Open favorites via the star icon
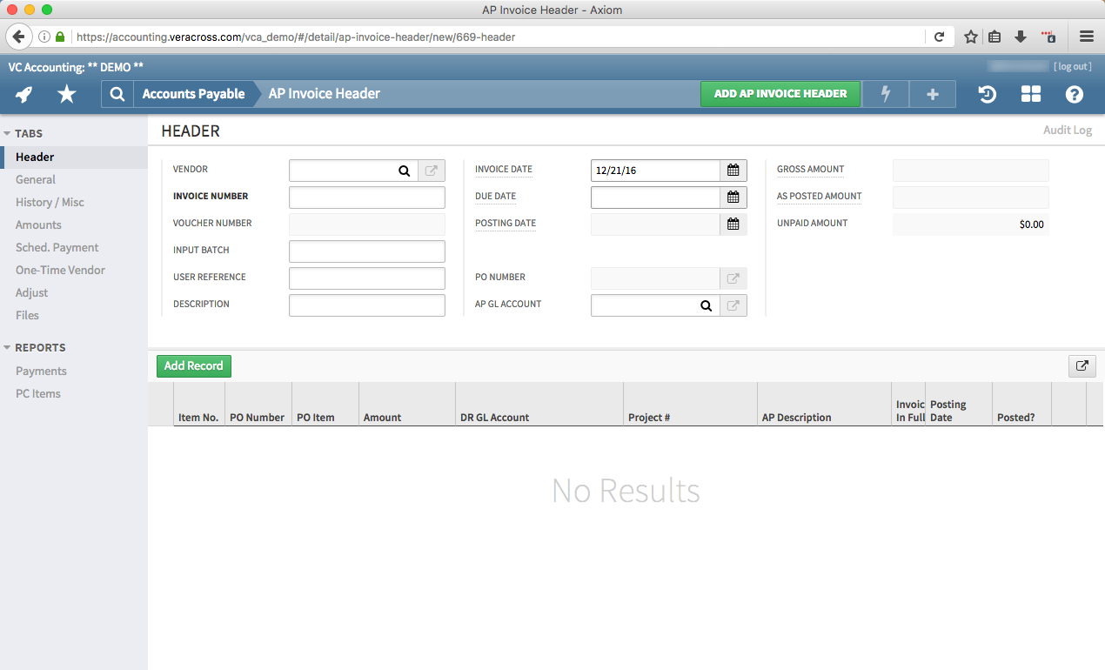The image size is (1105, 670). point(66,94)
